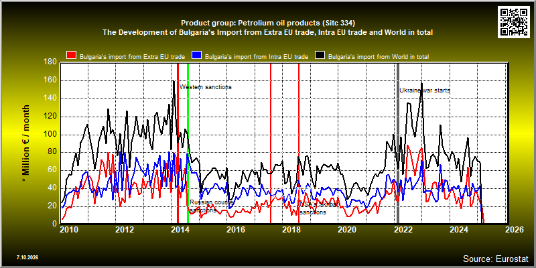The height and width of the screenshot is (268, 536).
Task: Click the date stamp 7.10.2026
Action: point(27,257)
